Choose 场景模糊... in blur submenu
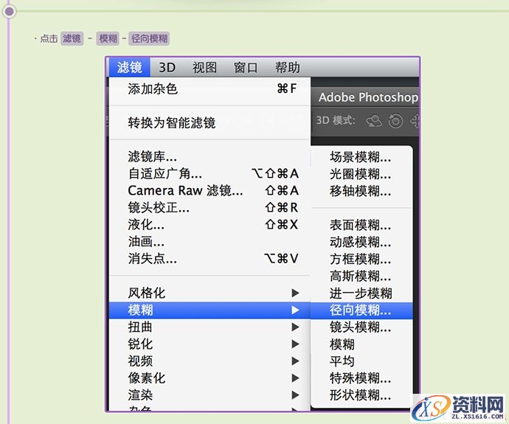 tap(361, 157)
